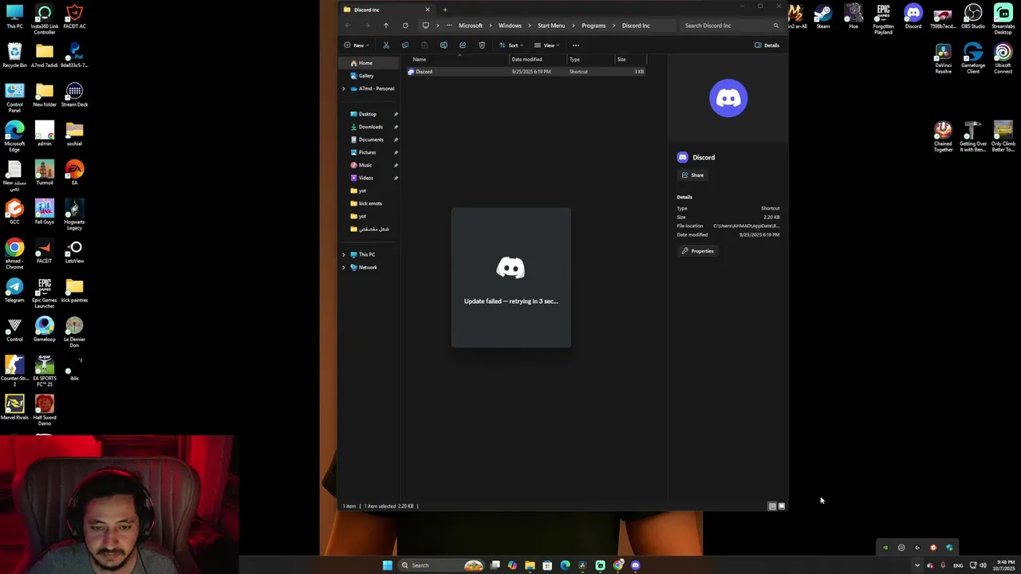Select Microsoft Edge desktop icon

click(x=14, y=137)
